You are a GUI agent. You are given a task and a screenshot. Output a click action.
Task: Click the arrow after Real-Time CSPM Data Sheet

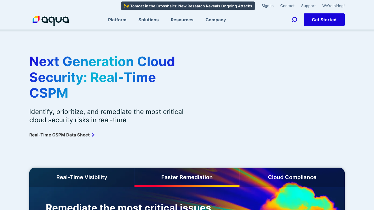coord(93,135)
